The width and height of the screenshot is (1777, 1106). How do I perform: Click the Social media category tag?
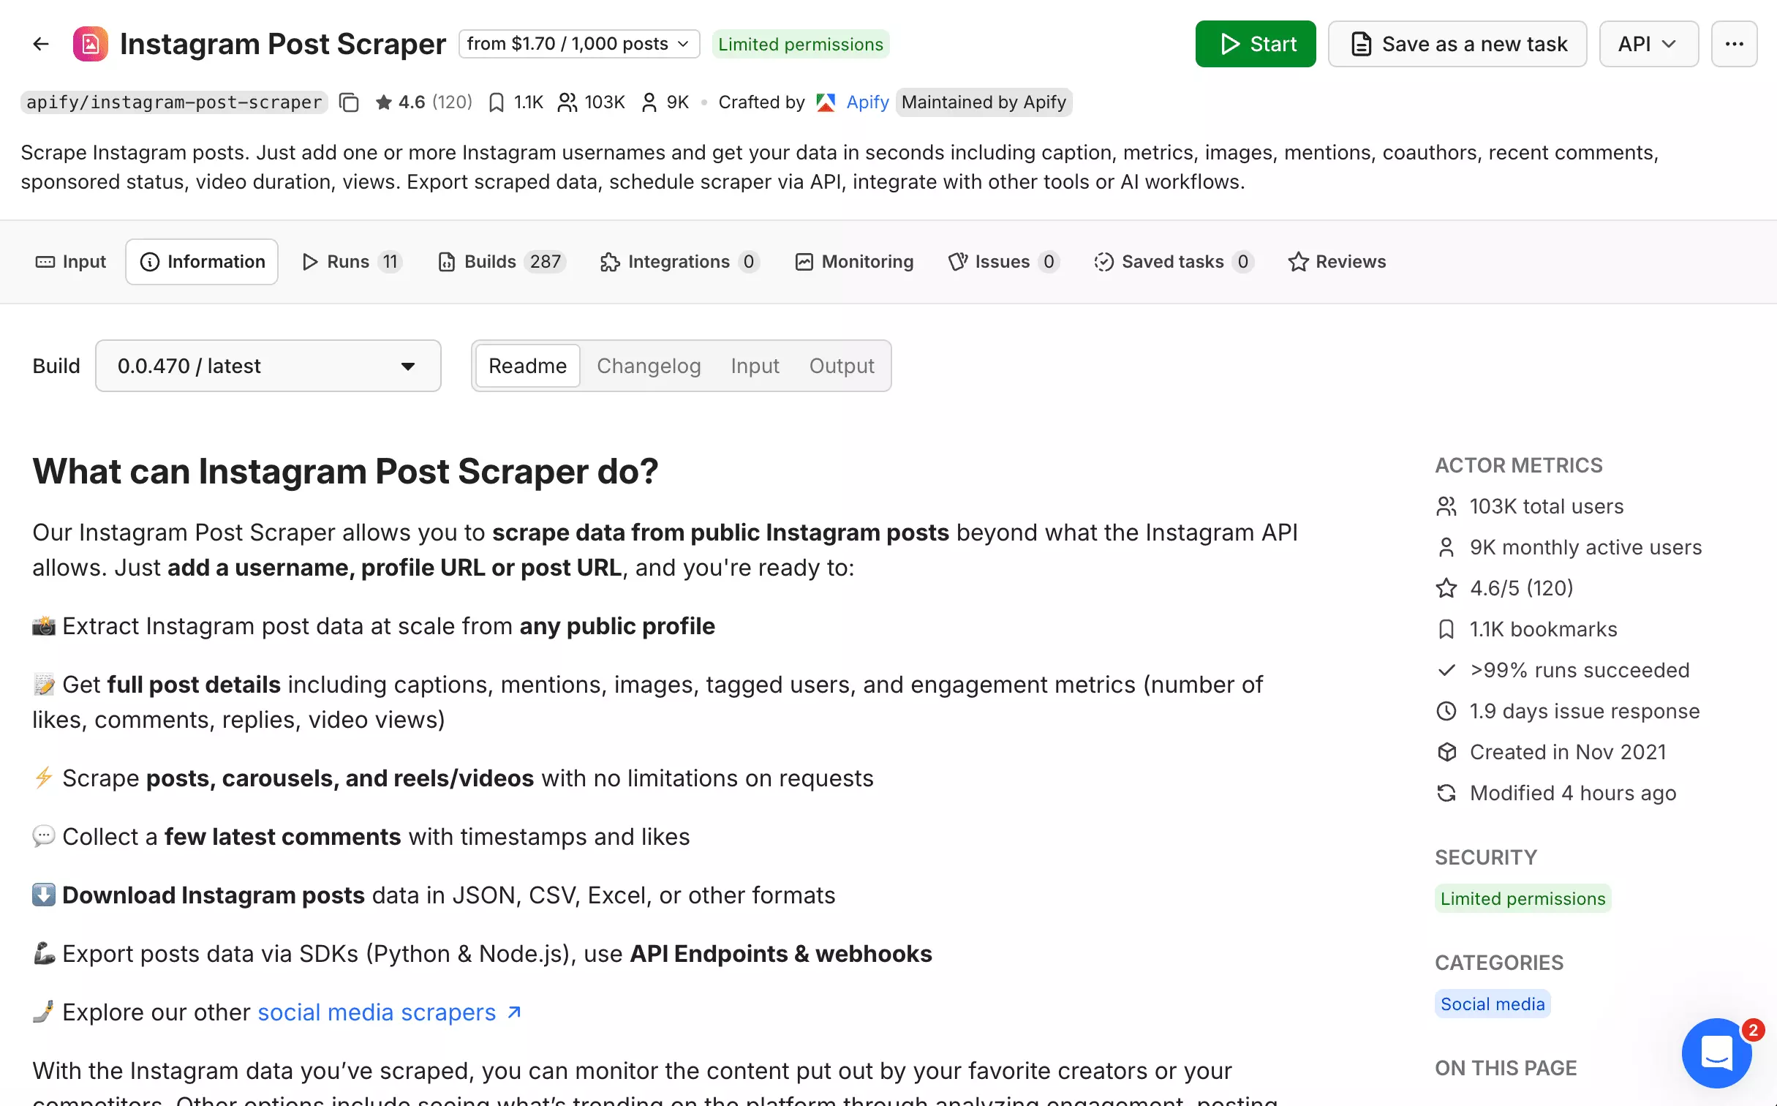pyautogui.click(x=1493, y=1004)
